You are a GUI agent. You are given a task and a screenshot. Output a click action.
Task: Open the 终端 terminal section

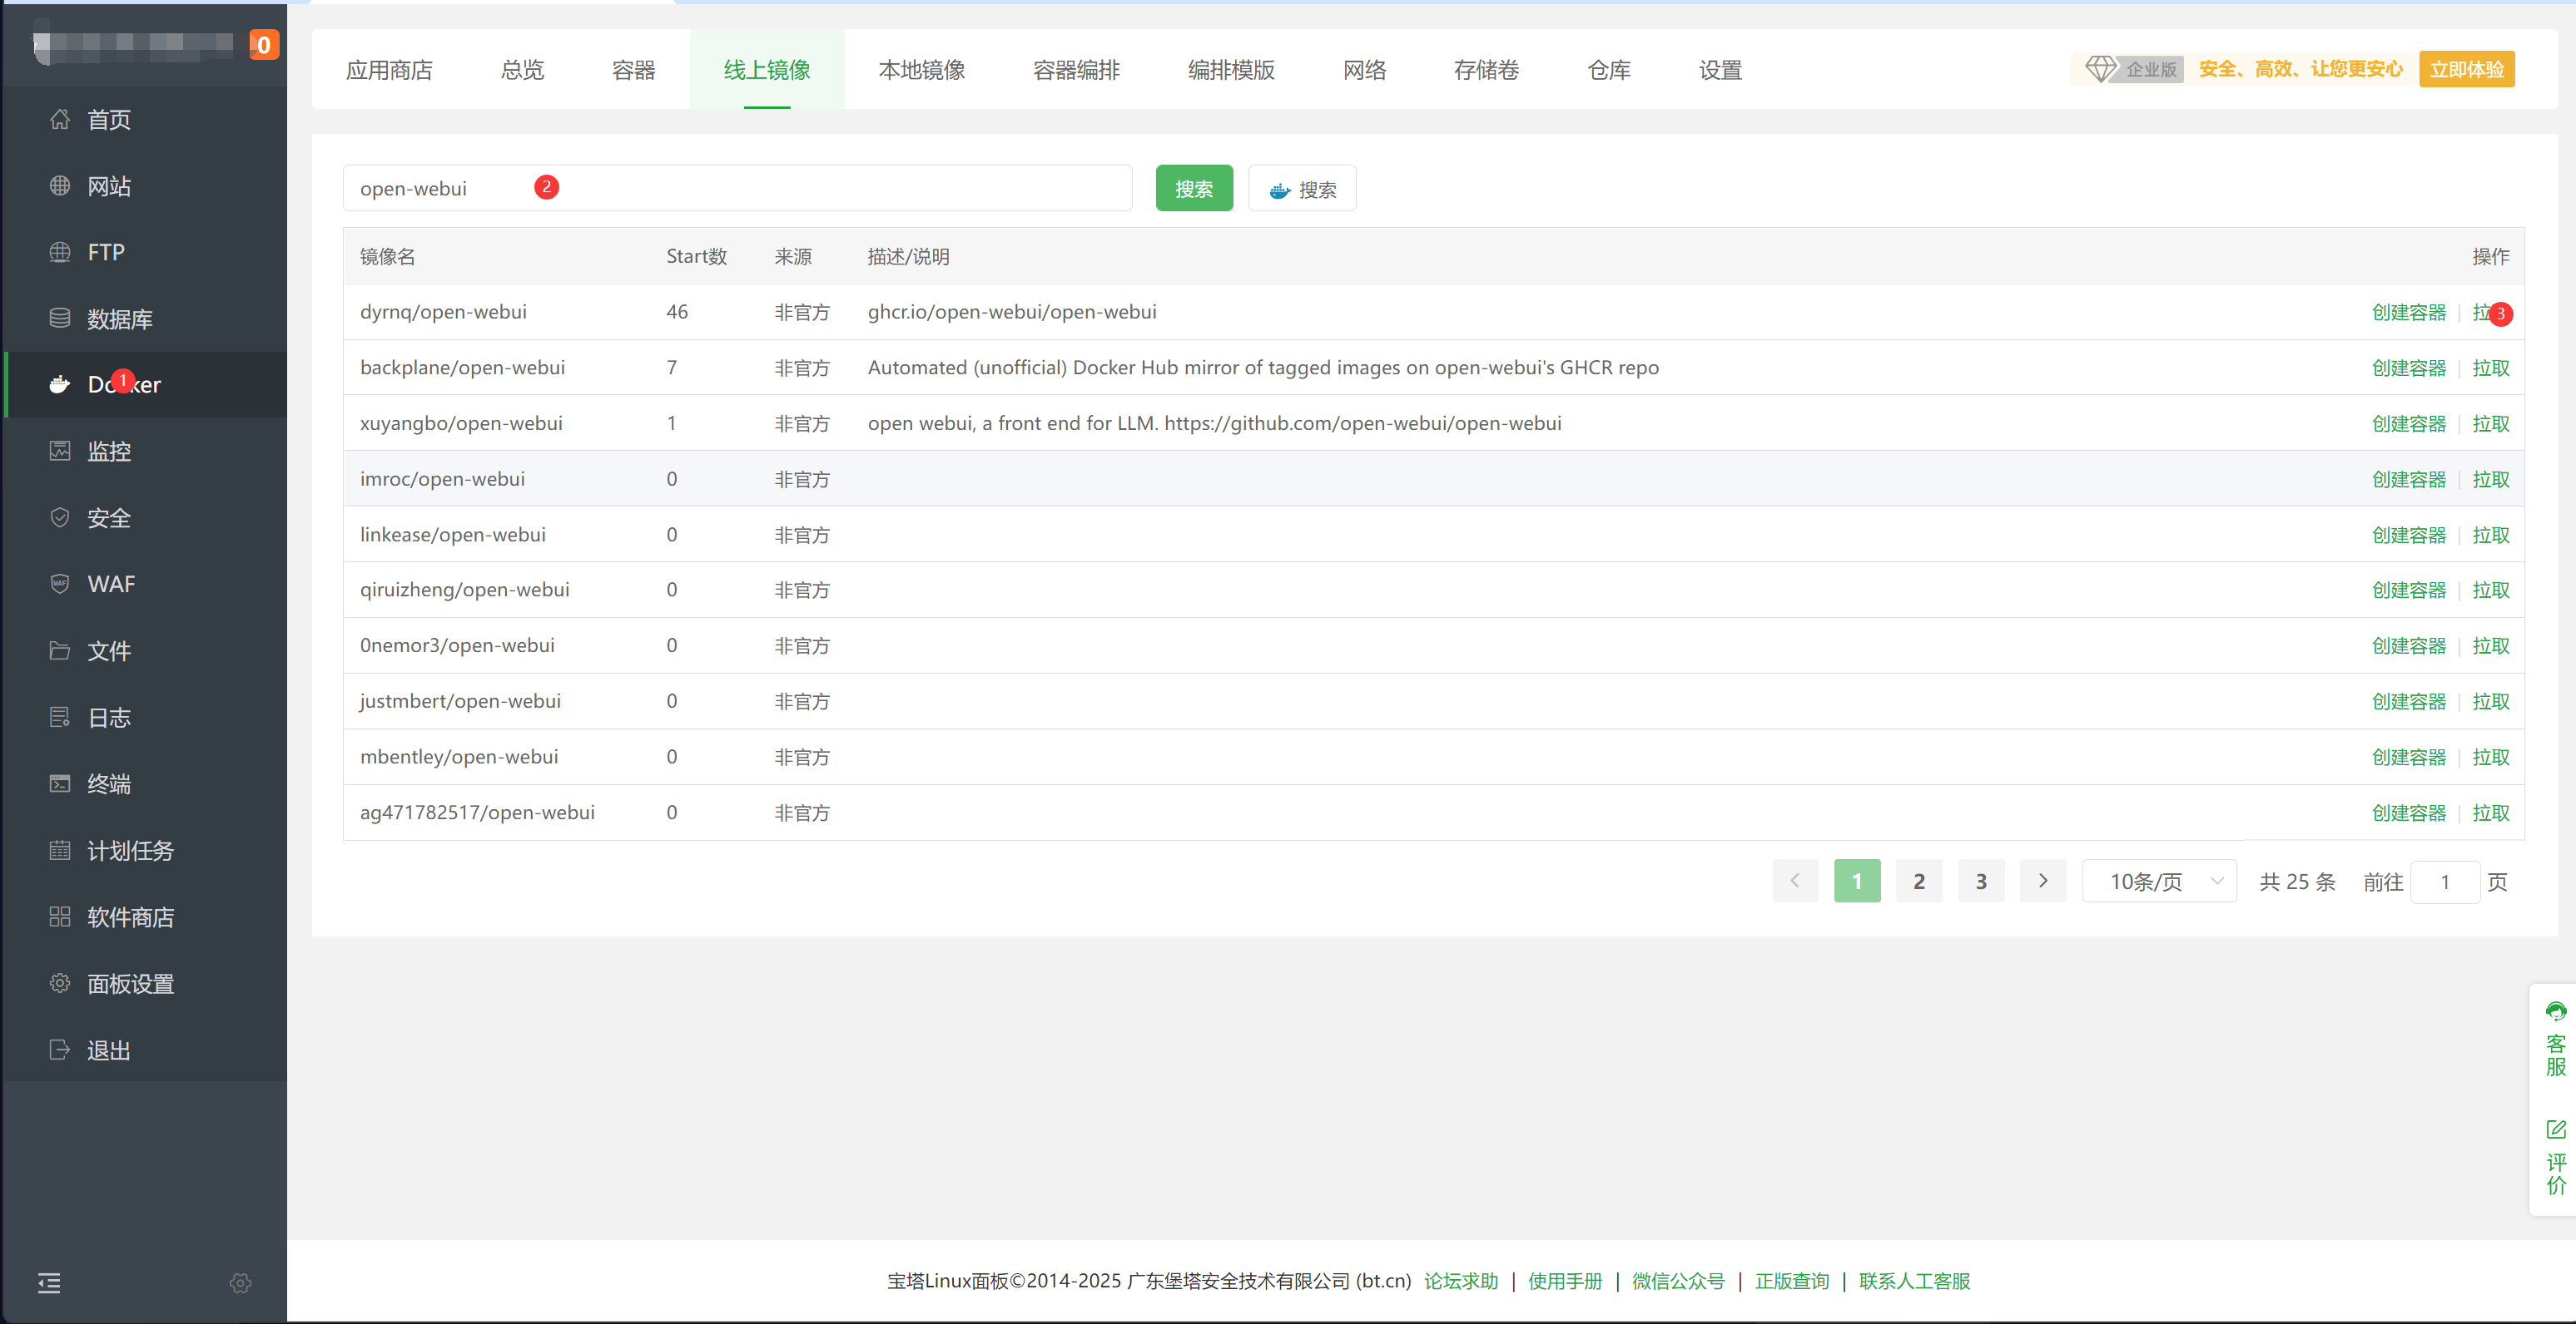click(x=108, y=783)
